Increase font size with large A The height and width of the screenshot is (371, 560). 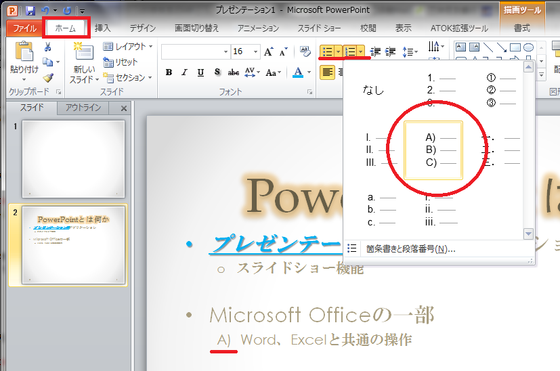click(269, 51)
